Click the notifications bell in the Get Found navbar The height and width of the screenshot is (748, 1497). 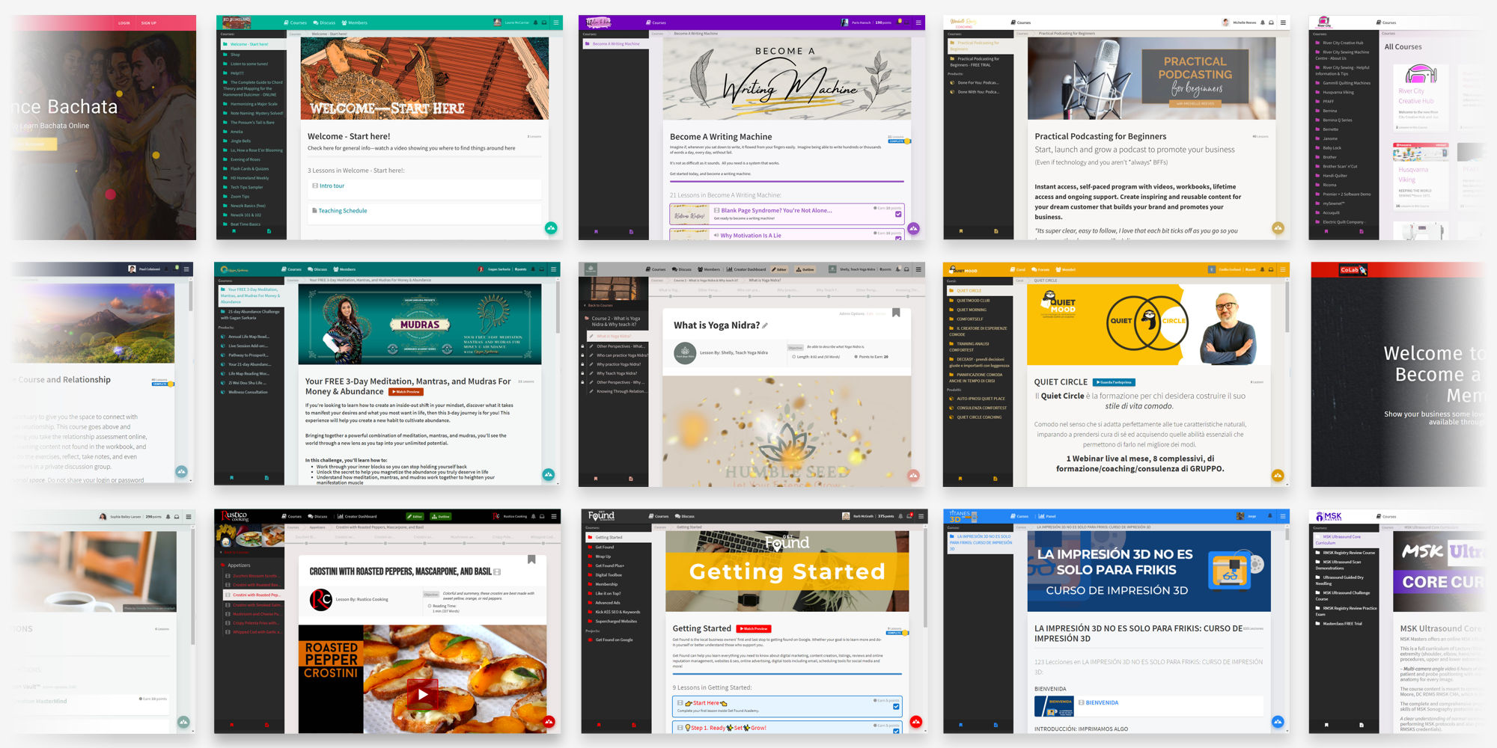tap(901, 516)
